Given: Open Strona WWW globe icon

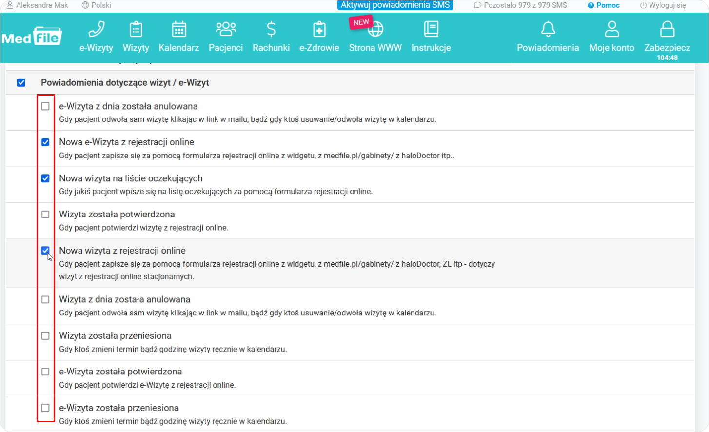Looking at the screenshot, I should [x=375, y=30].
